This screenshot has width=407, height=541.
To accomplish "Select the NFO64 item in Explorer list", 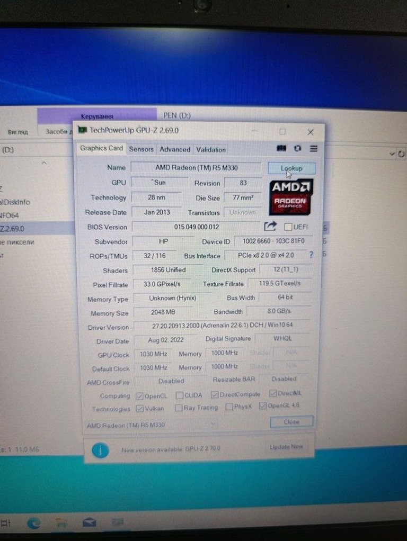I will [x=10, y=215].
